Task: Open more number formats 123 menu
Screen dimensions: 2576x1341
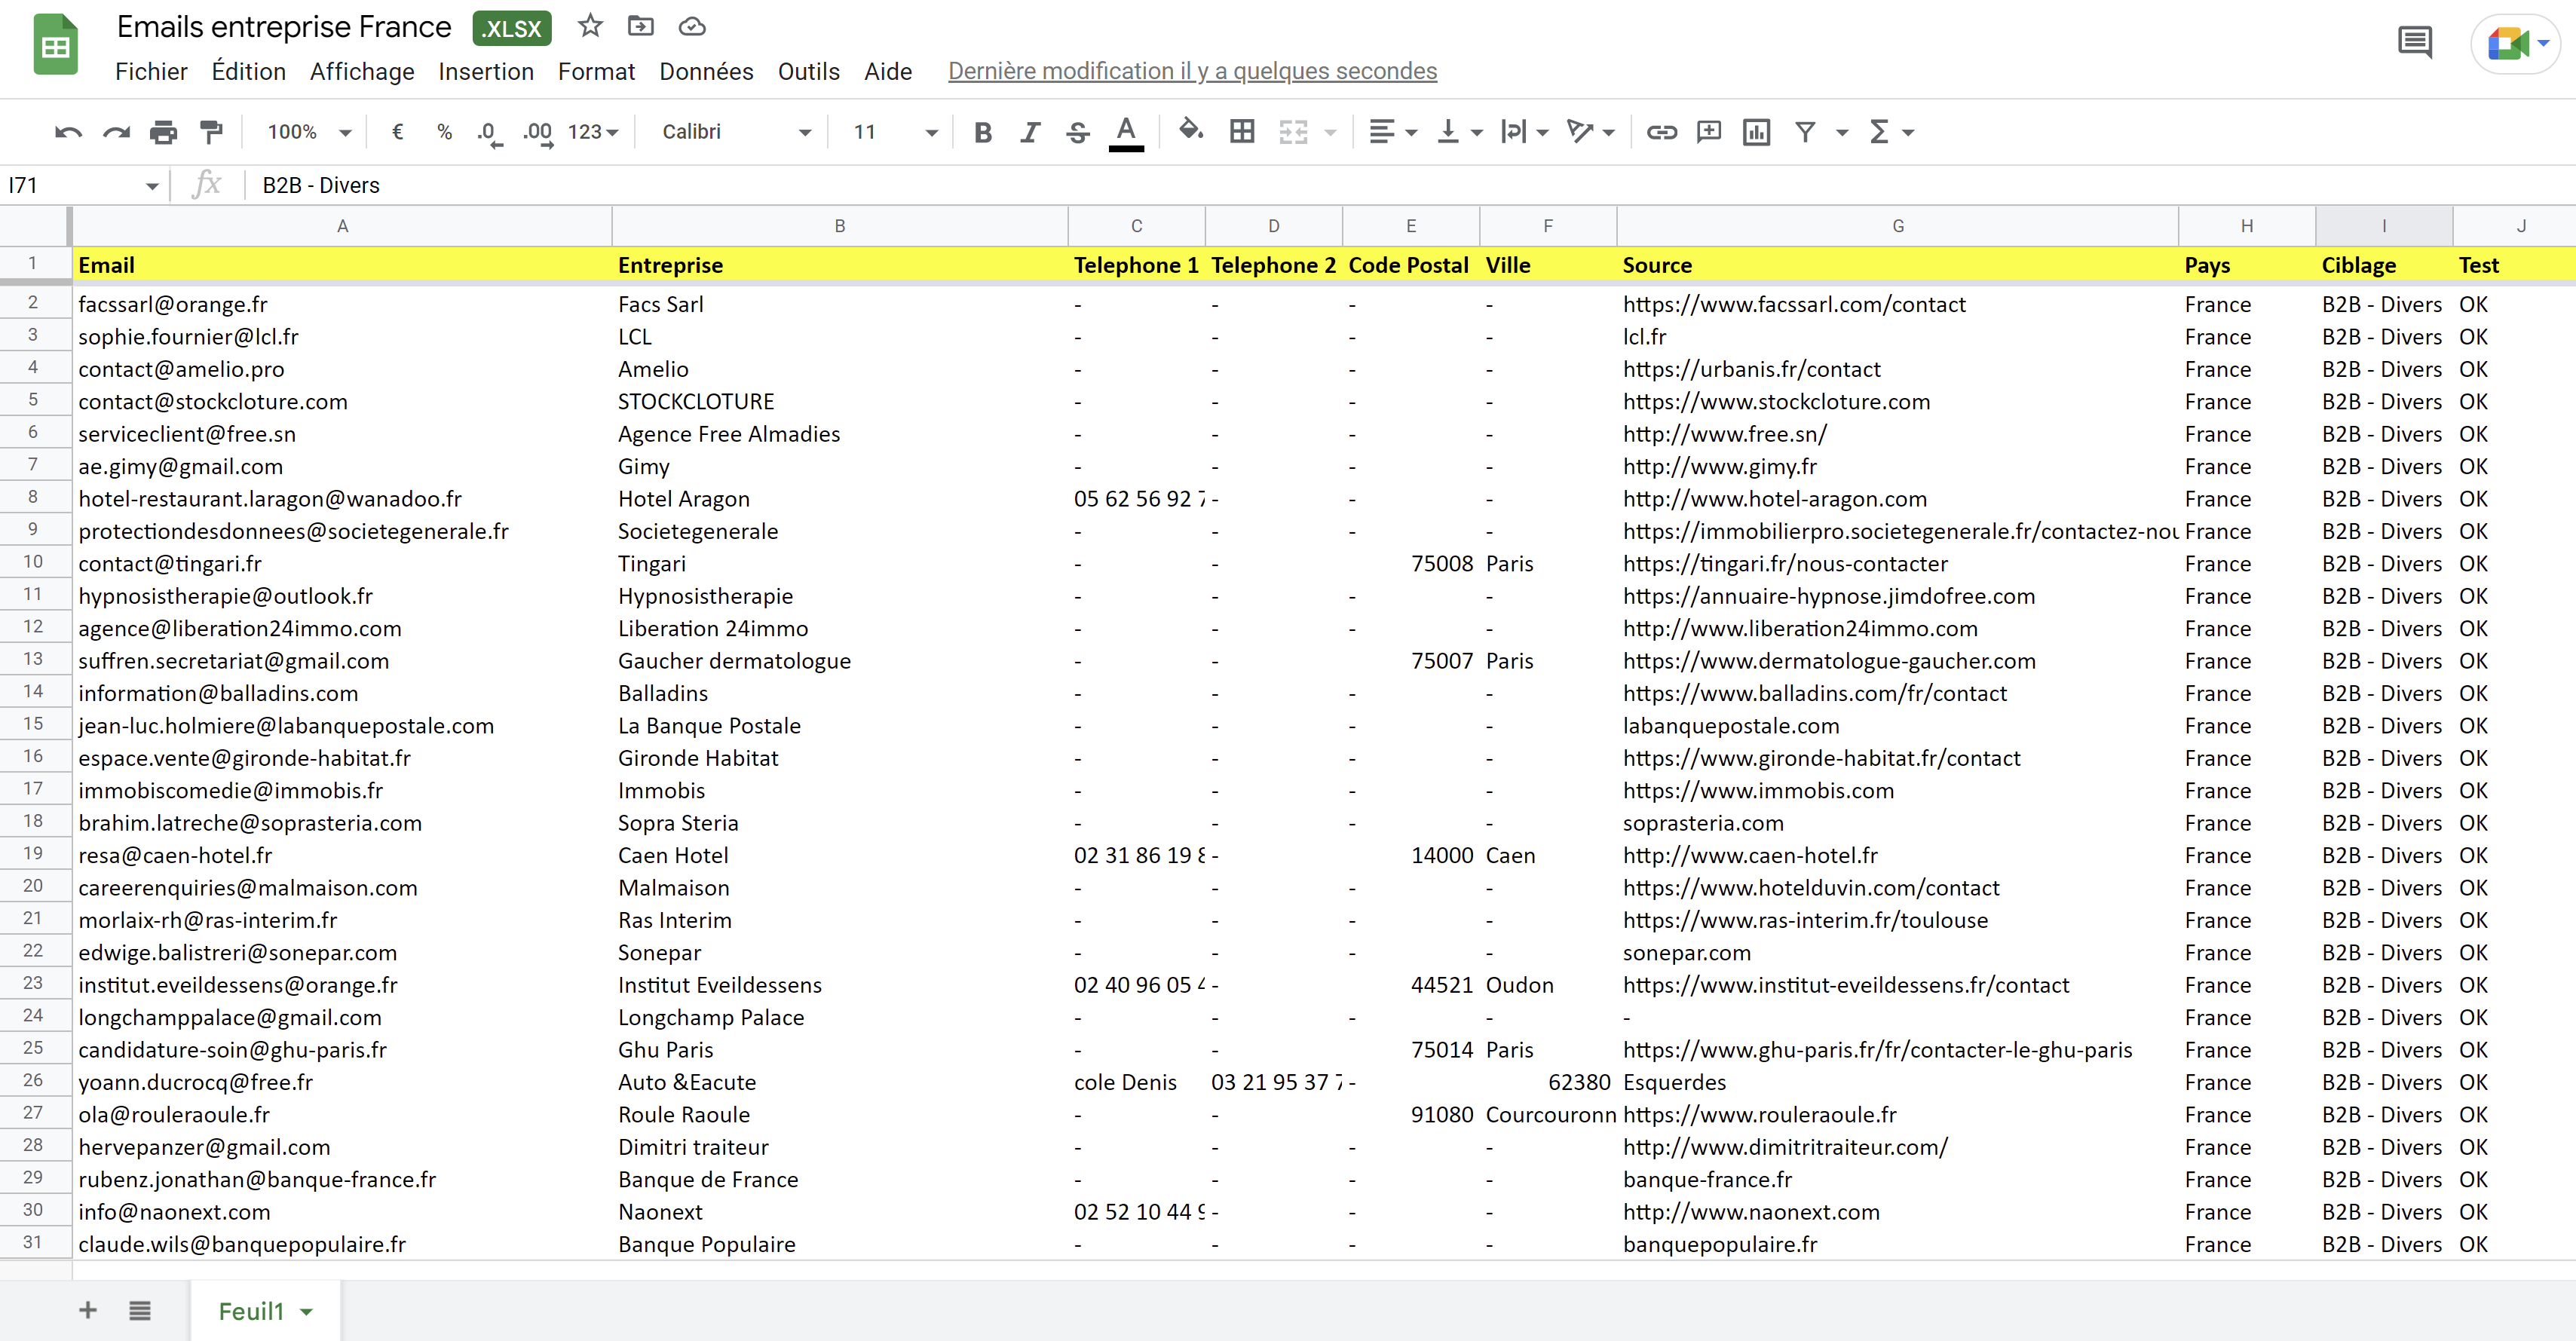Action: tap(594, 132)
